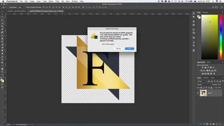Switch to the Channels tab
The height and width of the screenshot is (126, 224).
(x=206, y=78)
